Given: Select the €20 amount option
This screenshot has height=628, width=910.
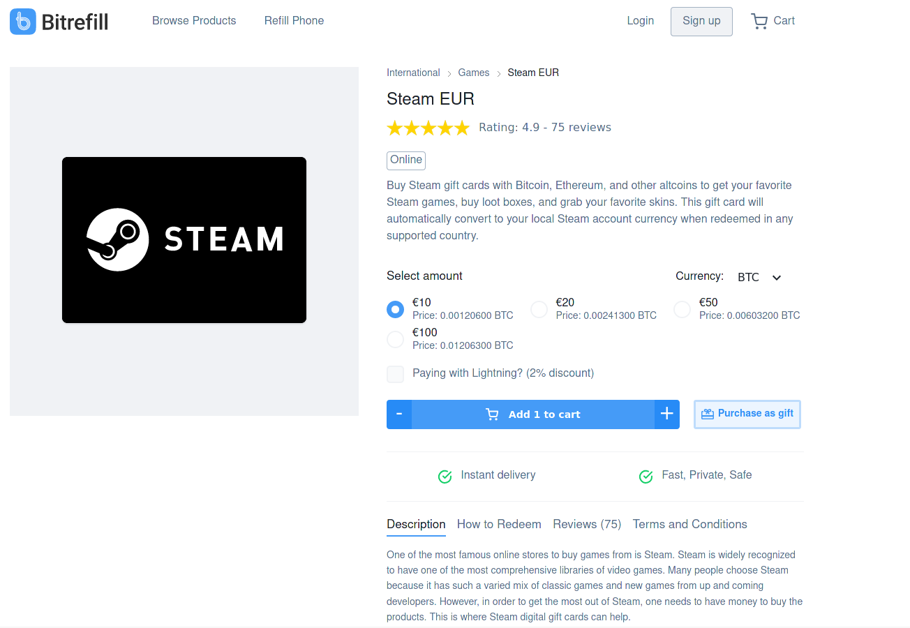Looking at the screenshot, I should pyautogui.click(x=539, y=309).
